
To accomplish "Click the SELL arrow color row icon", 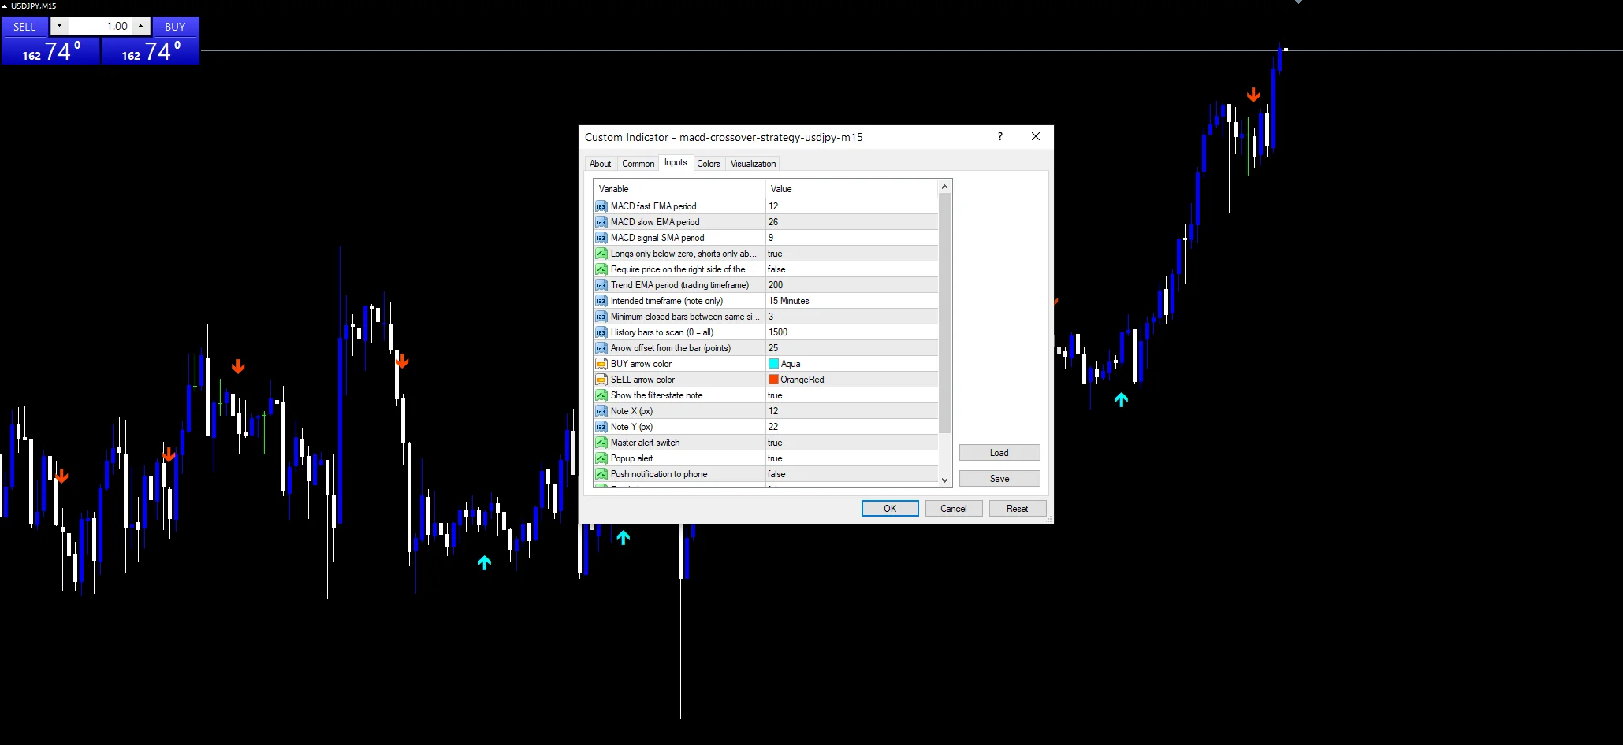I will coord(601,380).
